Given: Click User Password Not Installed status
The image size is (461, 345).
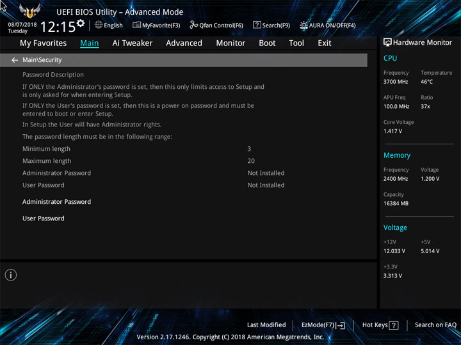Looking at the screenshot, I should tap(266, 185).
